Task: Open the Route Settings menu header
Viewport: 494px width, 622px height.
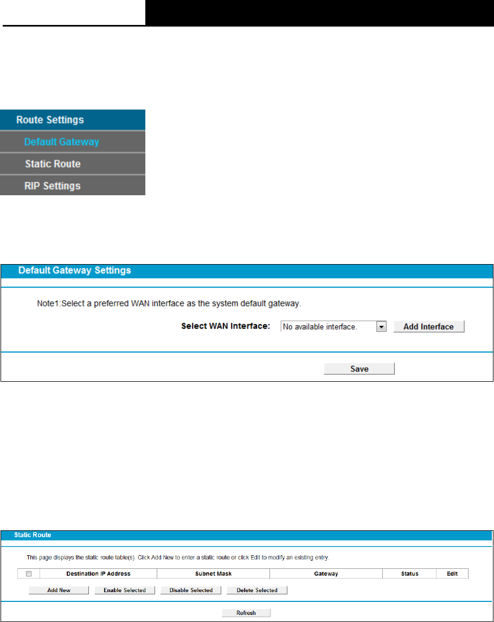Action: [x=73, y=120]
